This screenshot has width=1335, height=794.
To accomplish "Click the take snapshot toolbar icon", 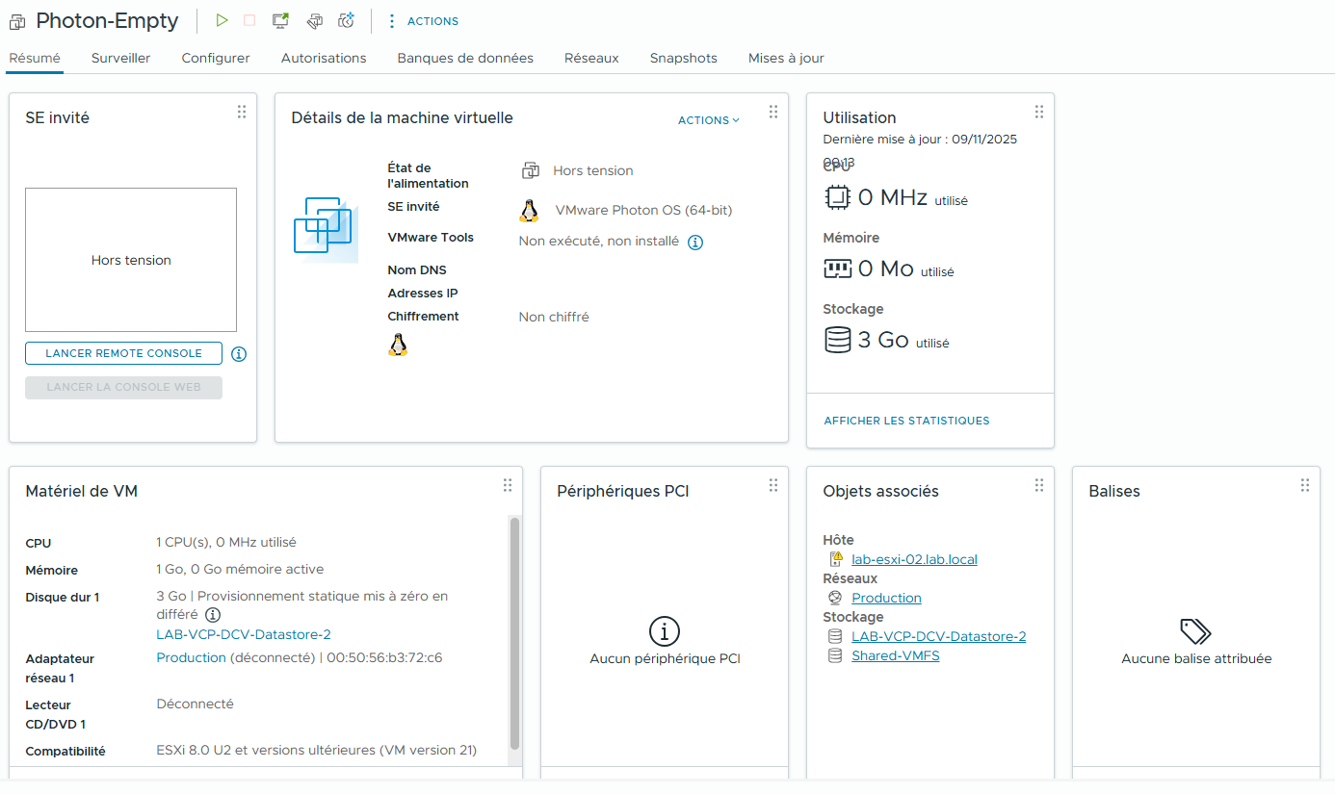I will point(347,20).
